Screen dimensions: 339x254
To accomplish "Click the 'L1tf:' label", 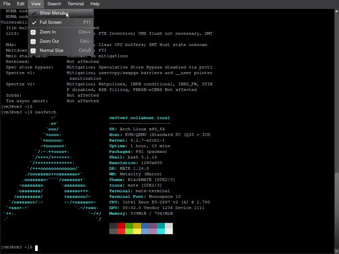I will (x=12, y=34).
